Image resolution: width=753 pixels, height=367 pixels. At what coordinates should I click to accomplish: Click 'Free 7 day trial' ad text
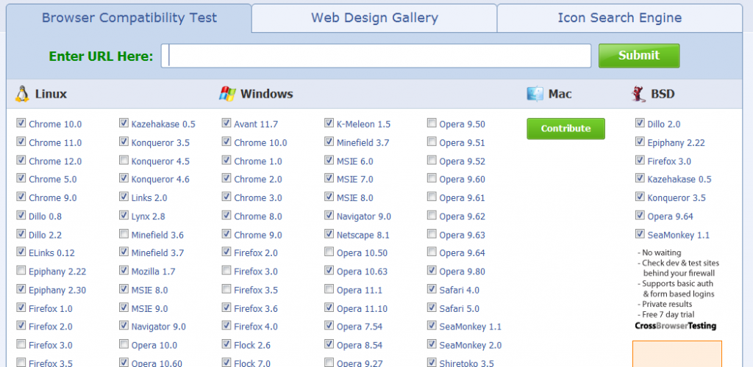[668, 315]
